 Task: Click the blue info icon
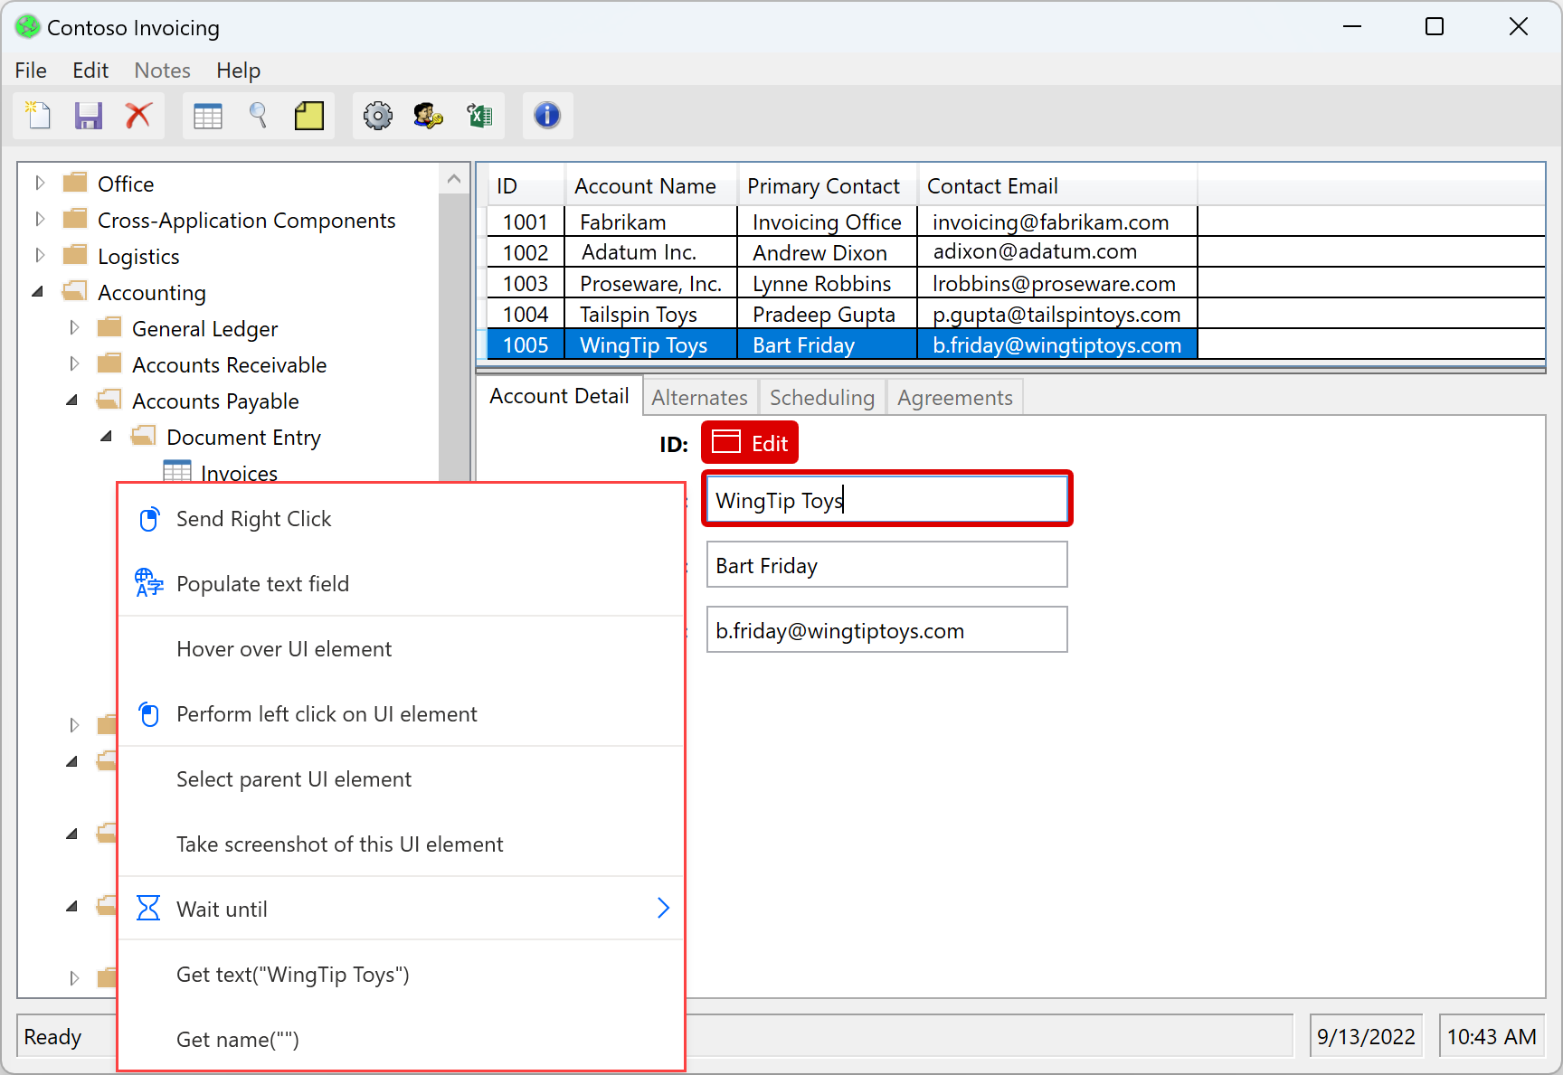pyautogui.click(x=547, y=116)
